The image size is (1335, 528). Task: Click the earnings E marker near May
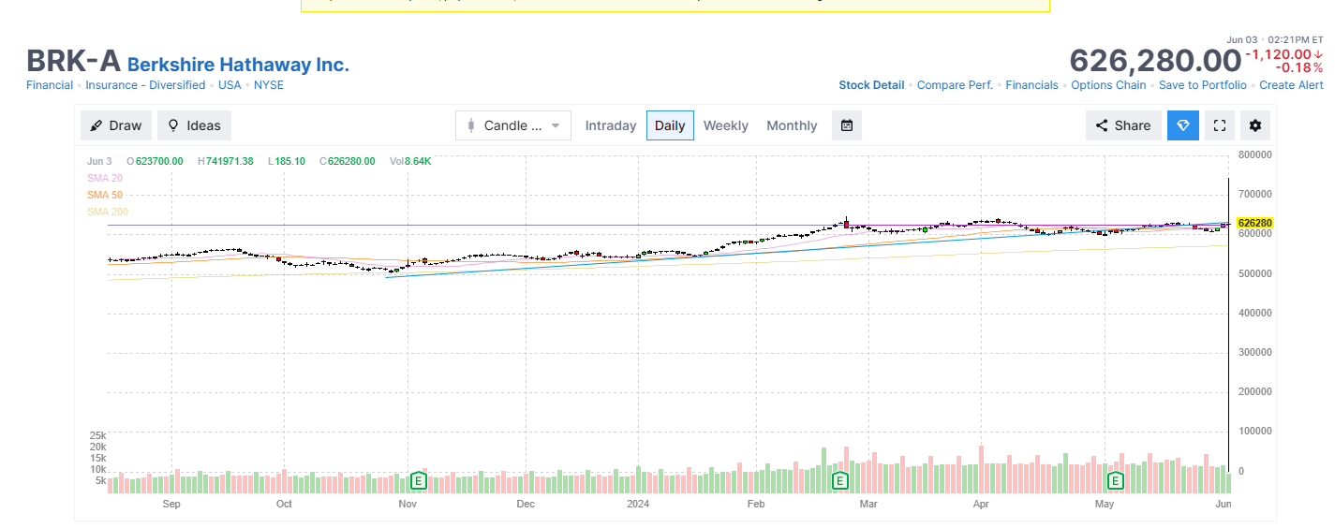click(x=1116, y=481)
